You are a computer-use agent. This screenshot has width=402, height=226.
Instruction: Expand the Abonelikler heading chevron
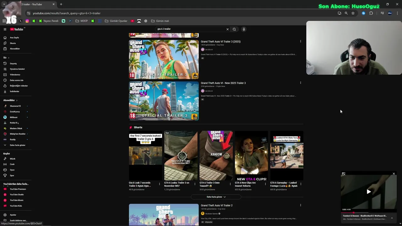[x=17, y=100]
